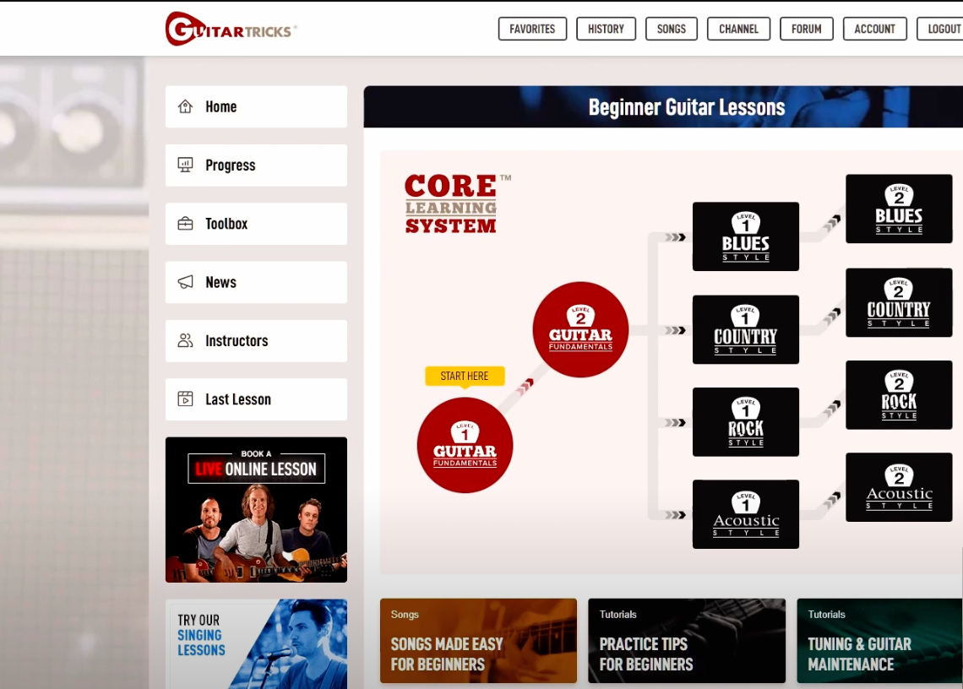Open Level 2 Rock Style tile
Screen dimensions: 963x689
[x=899, y=395]
